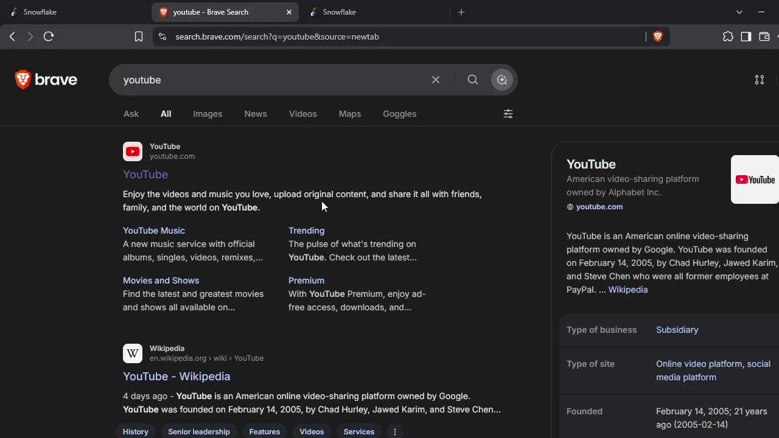Expand more Wikipedia sections with three-dot button
Screen dimensions: 779x438
pos(395,432)
